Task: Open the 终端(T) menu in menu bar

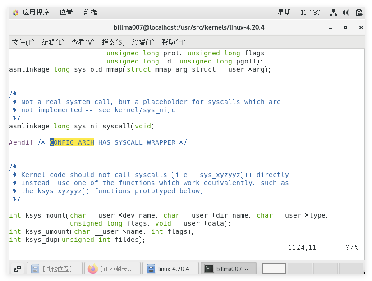Action: [x=143, y=42]
